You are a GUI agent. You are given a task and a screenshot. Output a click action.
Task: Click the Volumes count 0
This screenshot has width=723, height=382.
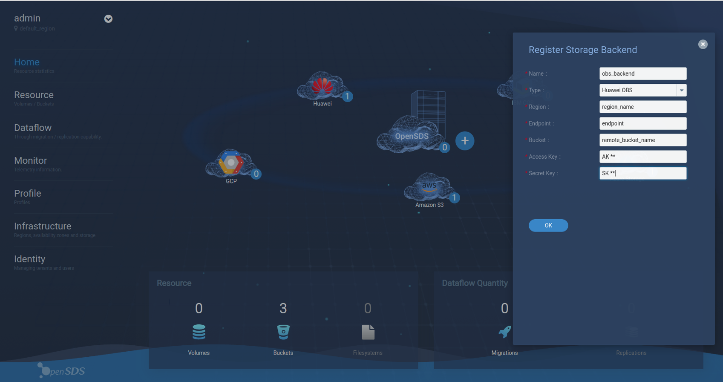[x=199, y=309]
